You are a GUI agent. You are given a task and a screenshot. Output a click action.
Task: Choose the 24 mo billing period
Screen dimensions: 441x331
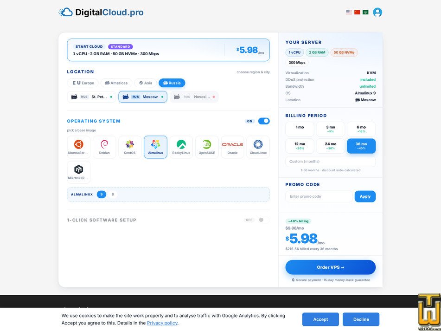coord(331,146)
